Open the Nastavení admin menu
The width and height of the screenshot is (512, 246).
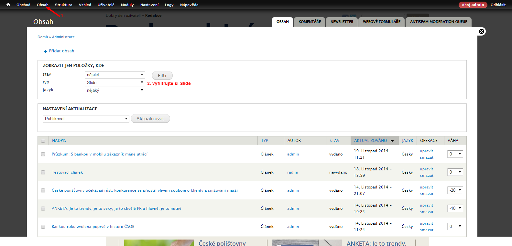point(149,5)
